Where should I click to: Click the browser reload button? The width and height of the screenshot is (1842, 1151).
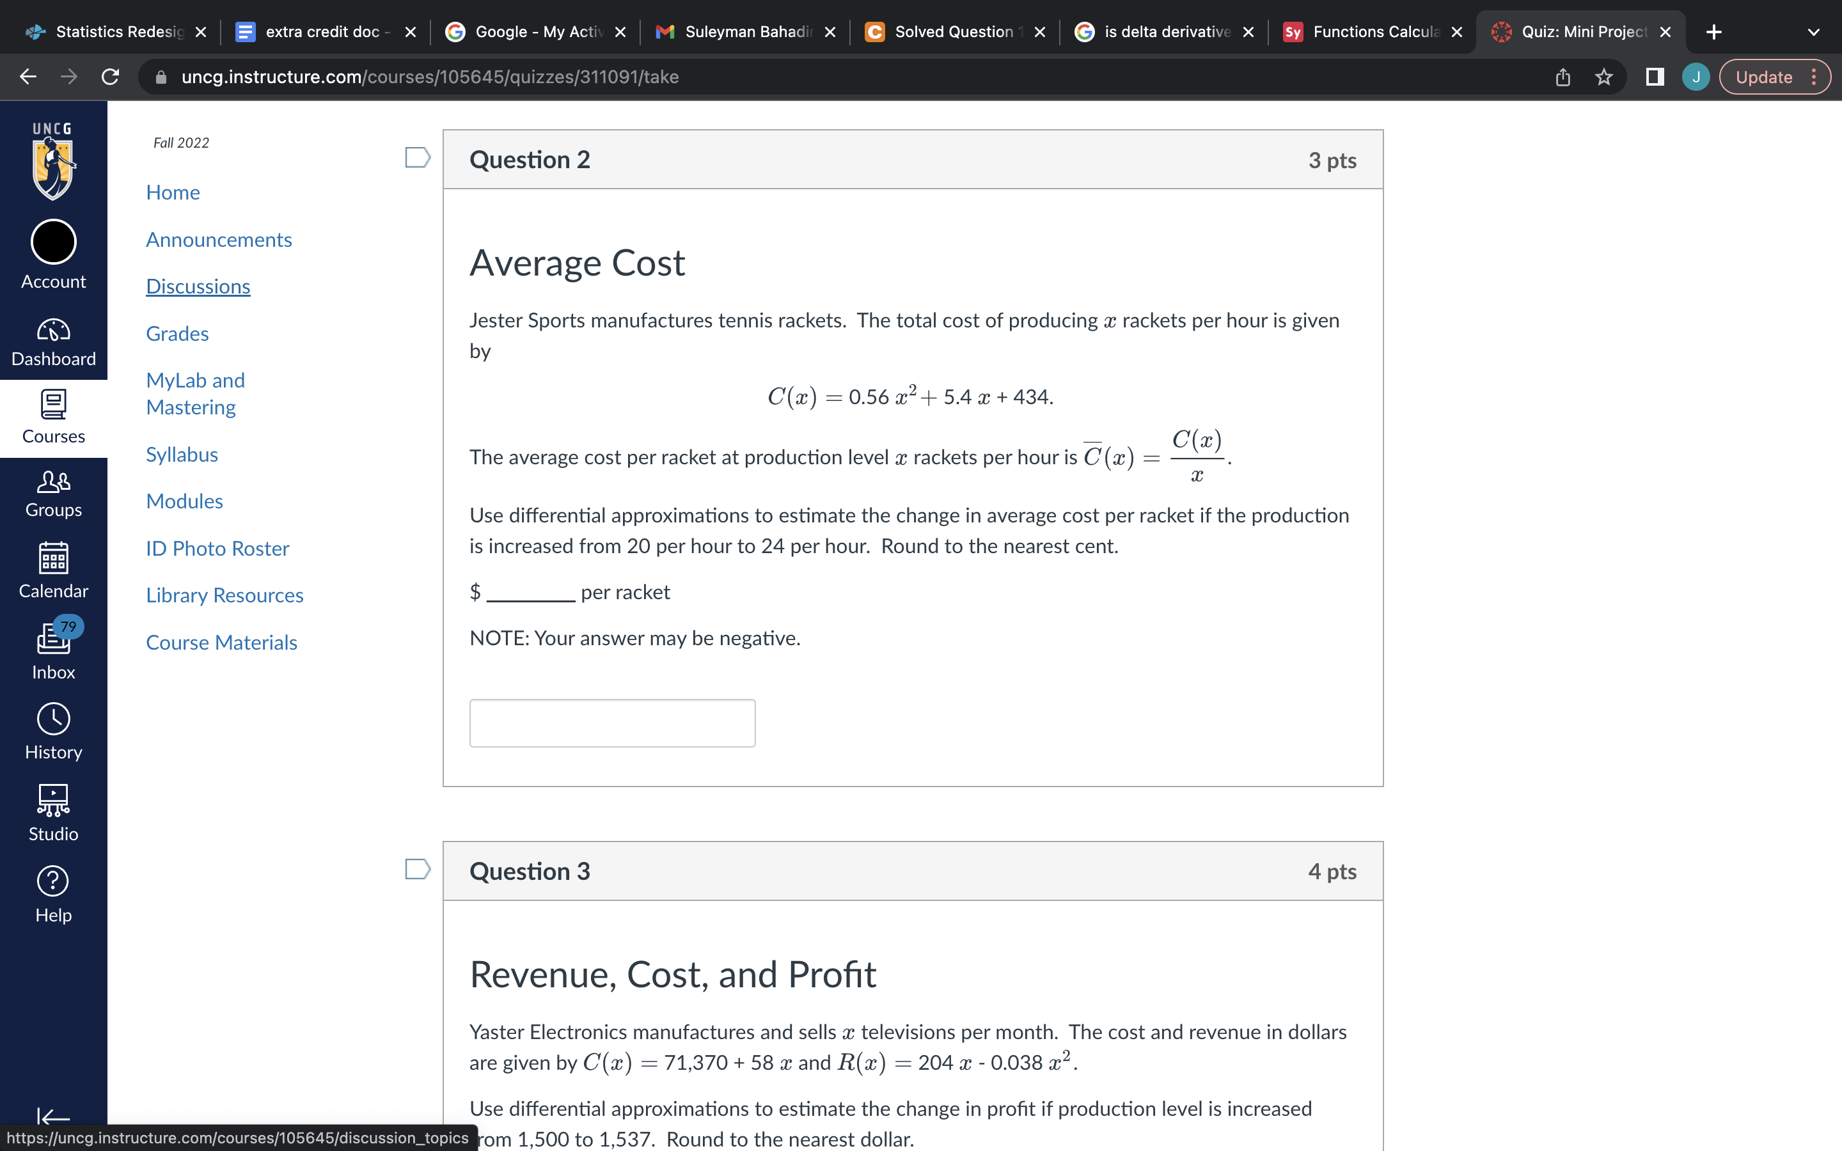(111, 77)
